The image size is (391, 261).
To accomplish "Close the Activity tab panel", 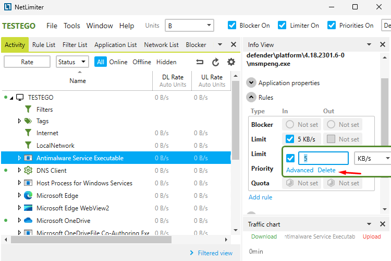I will [234, 44].
